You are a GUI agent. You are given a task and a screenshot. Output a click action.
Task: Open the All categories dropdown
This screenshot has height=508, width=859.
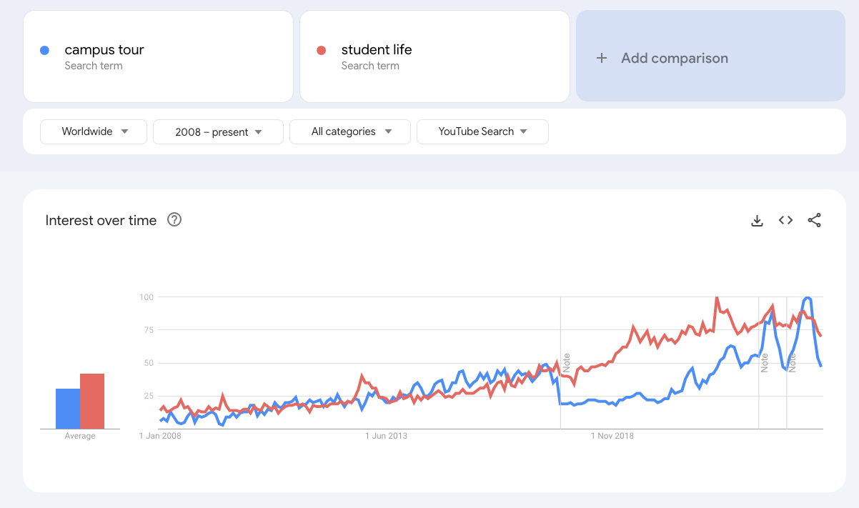point(350,131)
